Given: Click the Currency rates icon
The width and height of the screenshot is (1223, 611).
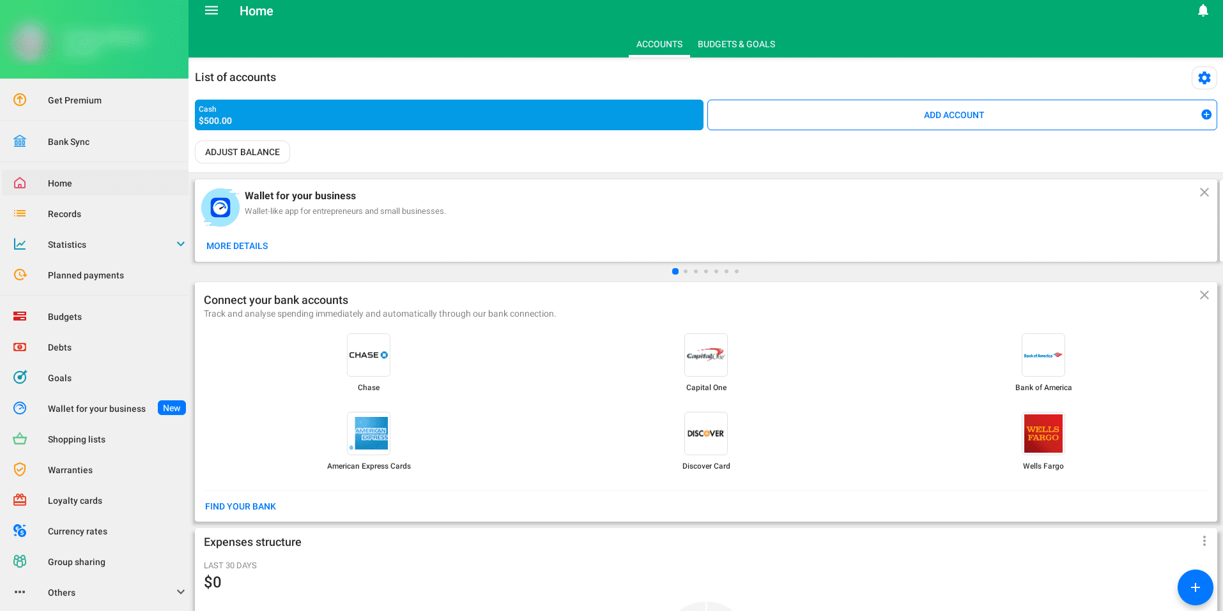Looking at the screenshot, I should tap(20, 531).
